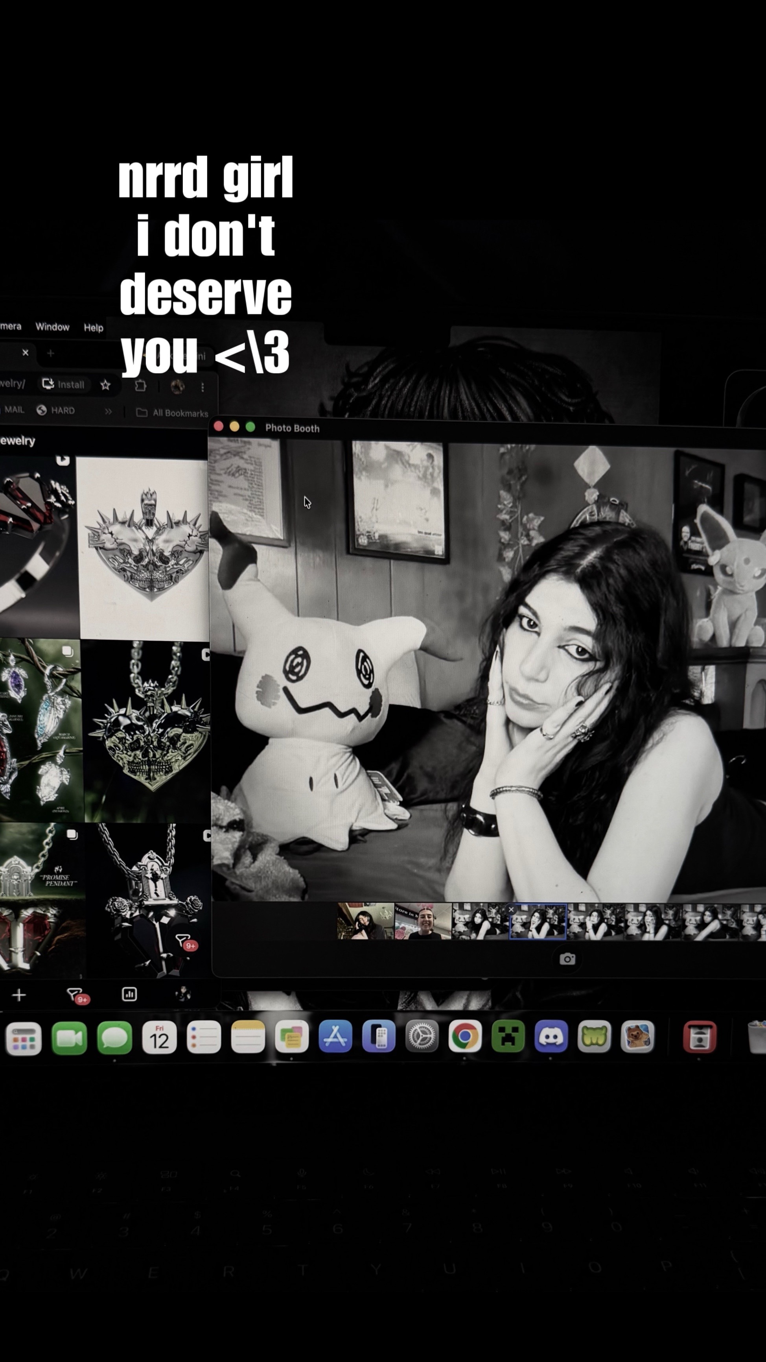Open Calendar showing Fri 12 in Dock
Image resolution: width=766 pixels, height=1362 pixels.
(159, 1038)
